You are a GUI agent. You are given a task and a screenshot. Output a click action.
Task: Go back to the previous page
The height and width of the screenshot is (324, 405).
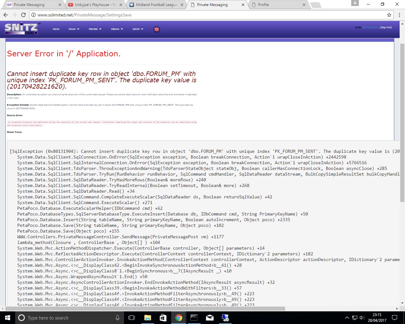pos(6,15)
